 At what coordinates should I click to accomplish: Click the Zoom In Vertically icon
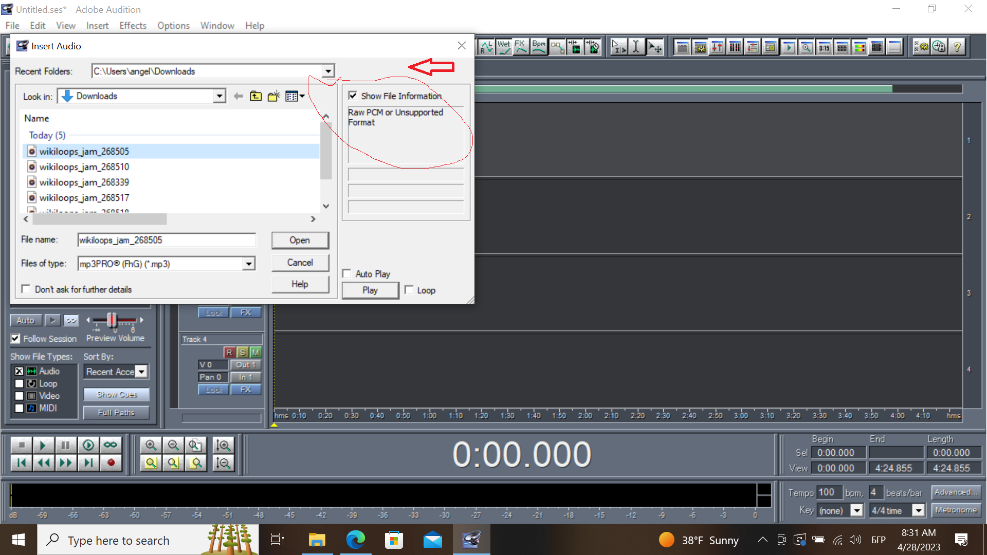[223, 445]
